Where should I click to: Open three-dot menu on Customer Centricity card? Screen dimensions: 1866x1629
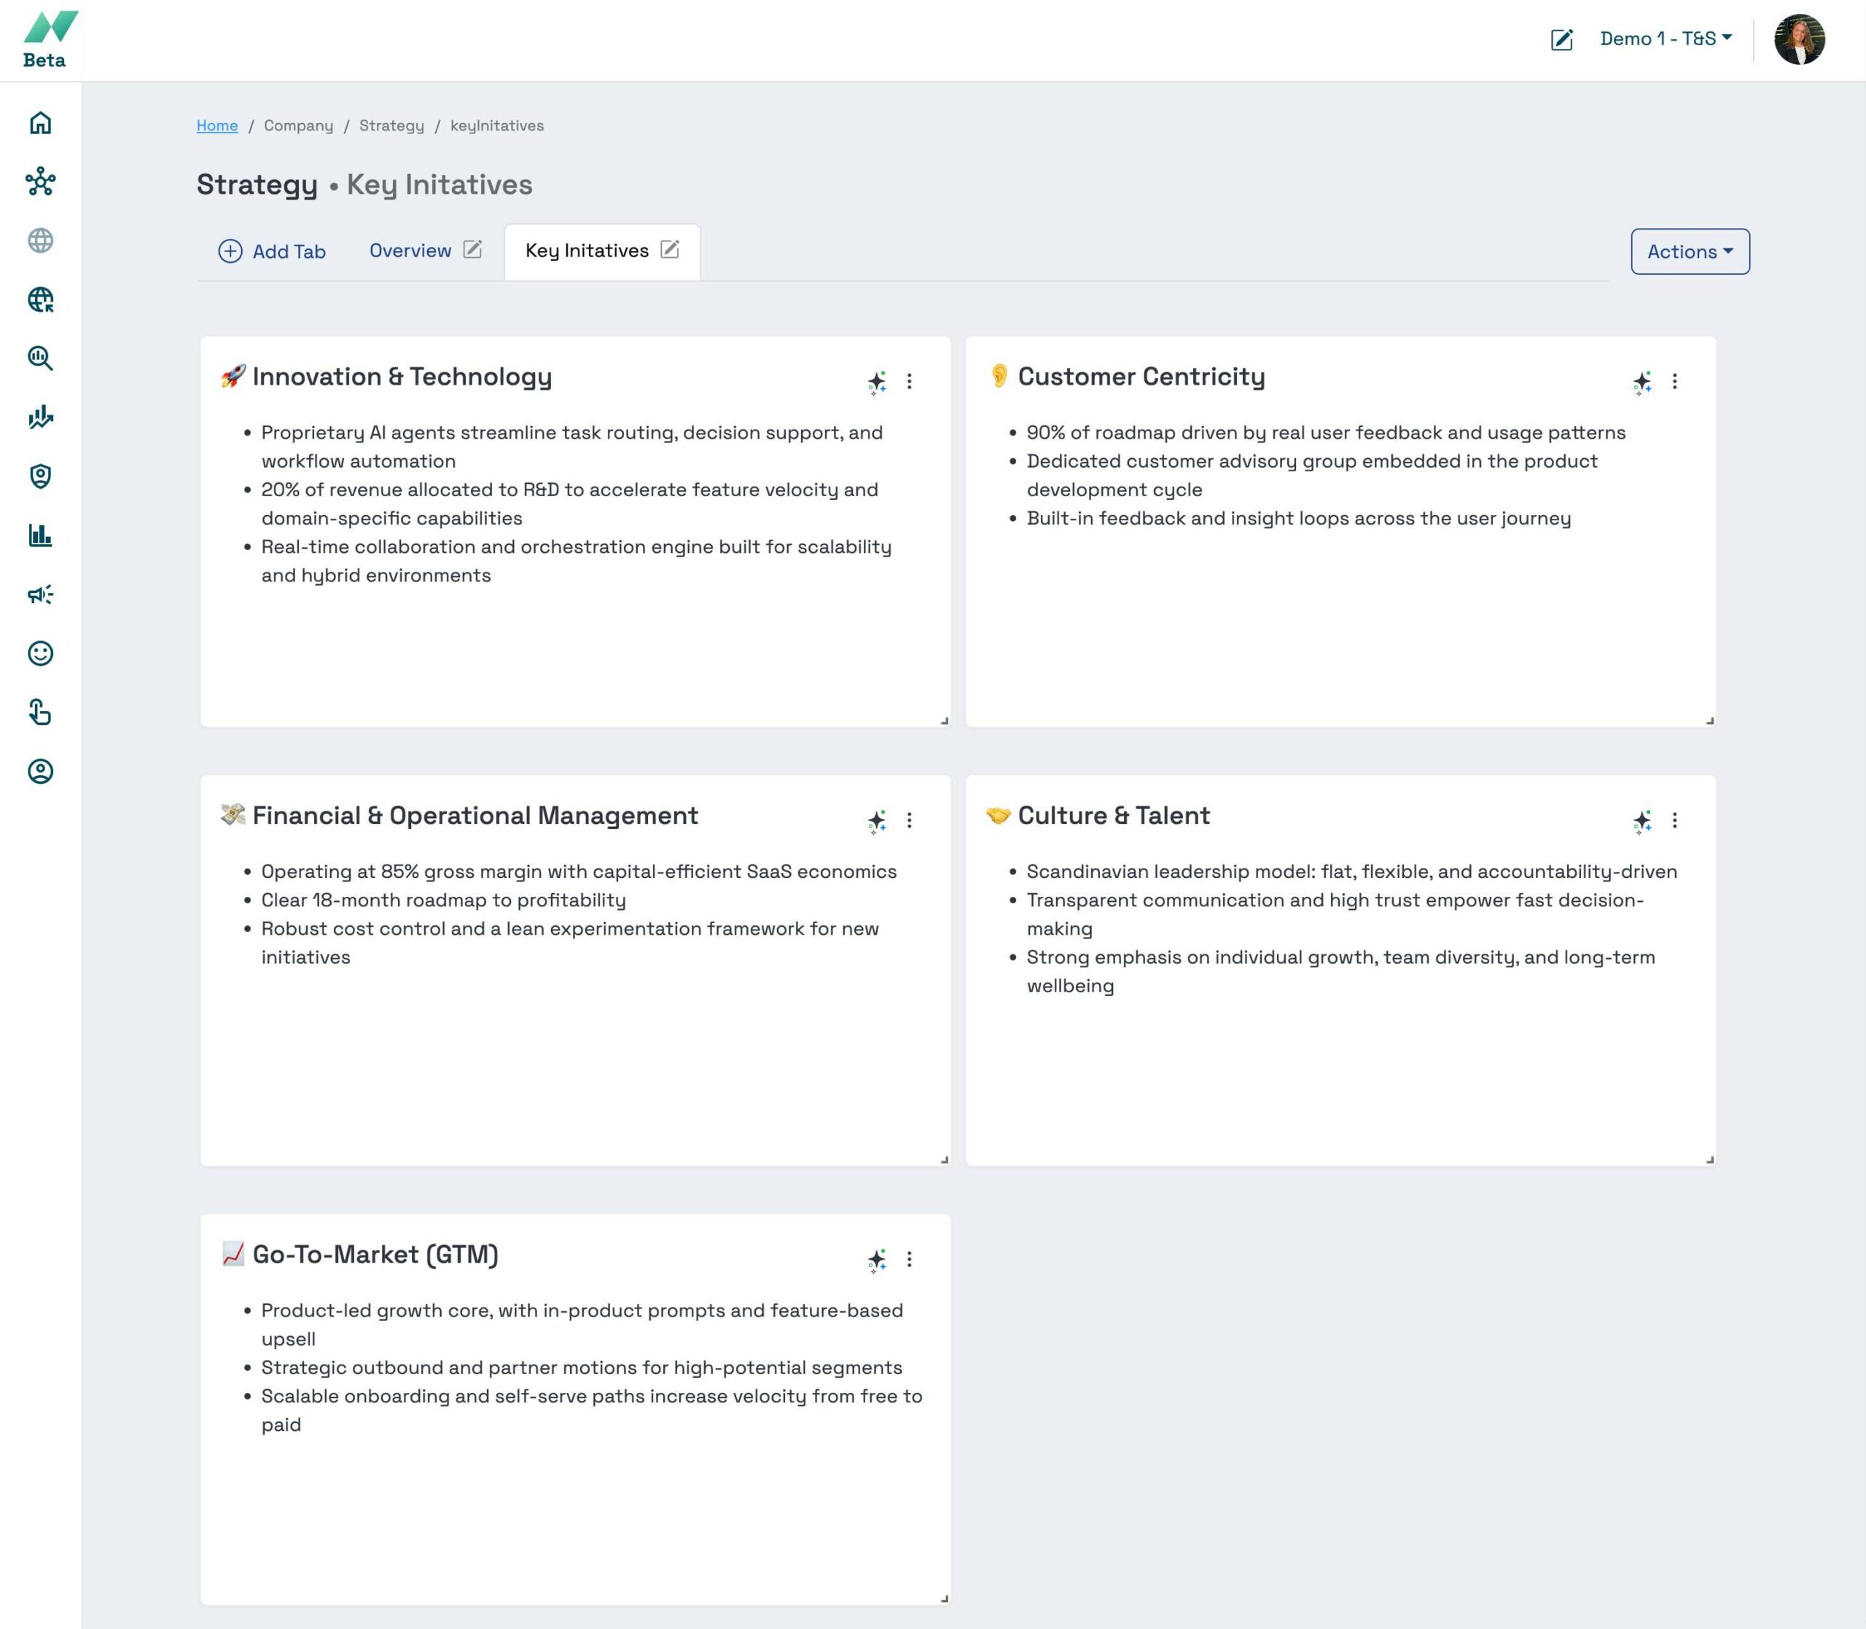[x=1675, y=382]
